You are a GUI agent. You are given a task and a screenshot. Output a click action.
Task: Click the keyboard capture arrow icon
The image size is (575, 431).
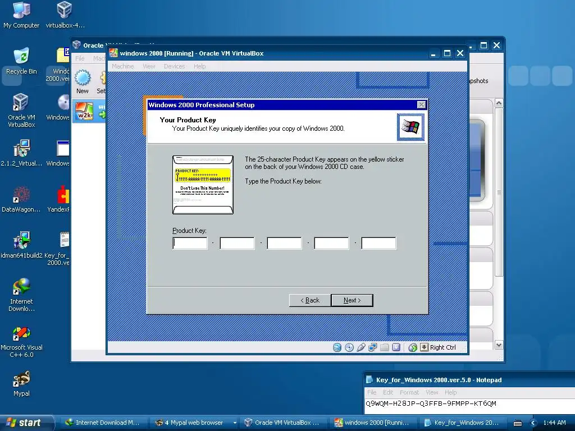[424, 347]
